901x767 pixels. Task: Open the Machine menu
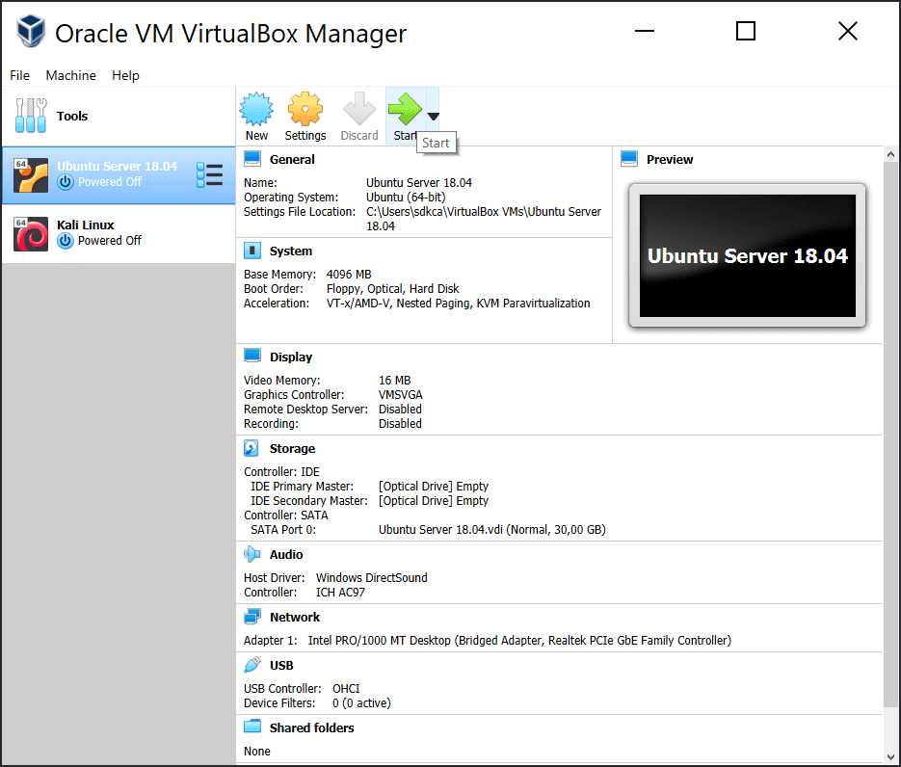point(70,75)
